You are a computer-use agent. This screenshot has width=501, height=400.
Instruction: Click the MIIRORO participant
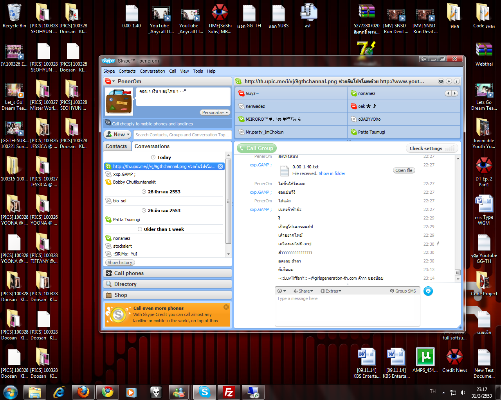click(x=292, y=119)
